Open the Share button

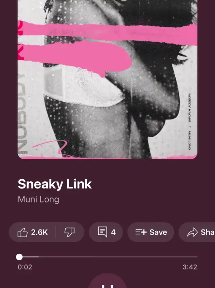197,232
